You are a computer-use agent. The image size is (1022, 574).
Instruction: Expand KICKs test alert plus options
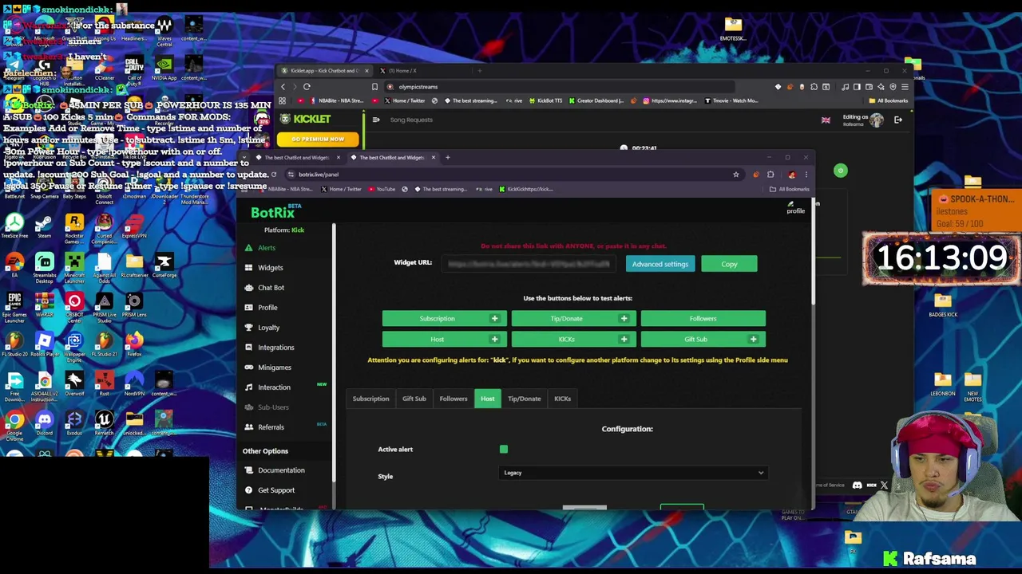click(624, 340)
